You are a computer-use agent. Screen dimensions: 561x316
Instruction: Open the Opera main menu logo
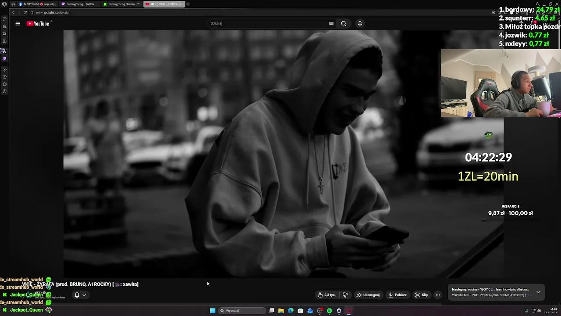coord(4,4)
